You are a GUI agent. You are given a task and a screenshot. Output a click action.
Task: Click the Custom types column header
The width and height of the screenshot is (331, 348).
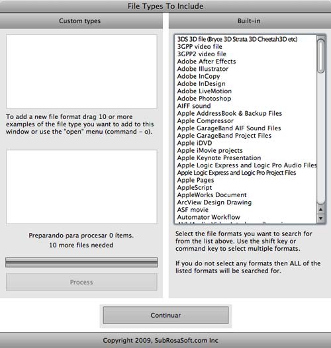(81, 21)
